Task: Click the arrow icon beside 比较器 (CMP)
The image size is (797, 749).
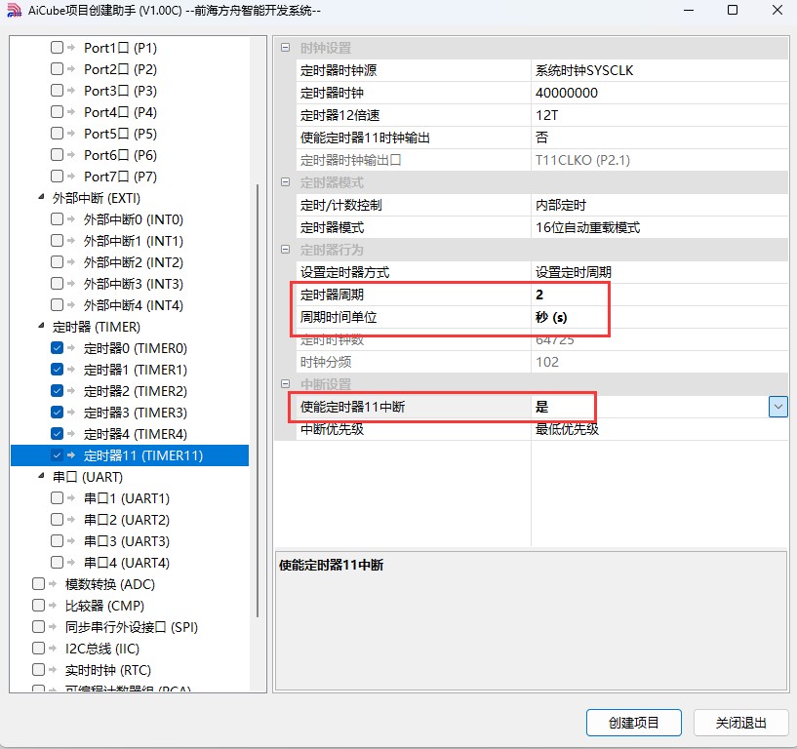Action: [53, 606]
